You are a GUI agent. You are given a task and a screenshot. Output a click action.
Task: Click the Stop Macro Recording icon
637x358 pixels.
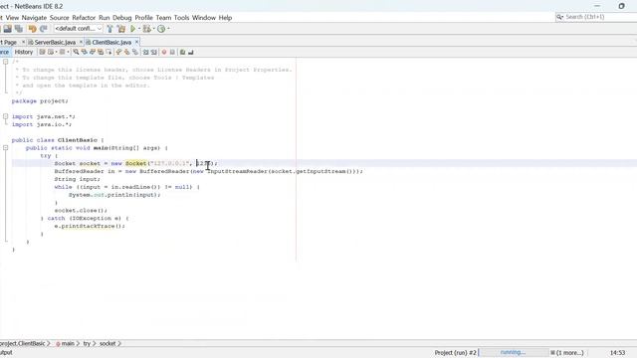pyautogui.click(x=172, y=52)
